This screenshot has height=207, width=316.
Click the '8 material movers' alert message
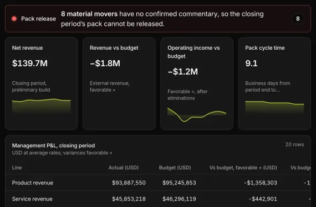click(162, 19)
